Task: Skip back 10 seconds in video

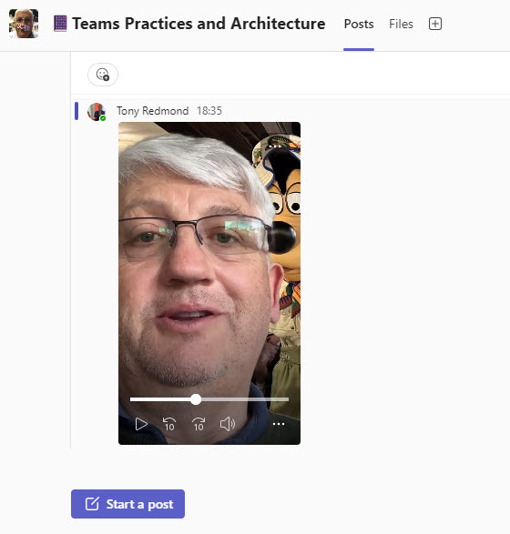Action: pos(169,424)
